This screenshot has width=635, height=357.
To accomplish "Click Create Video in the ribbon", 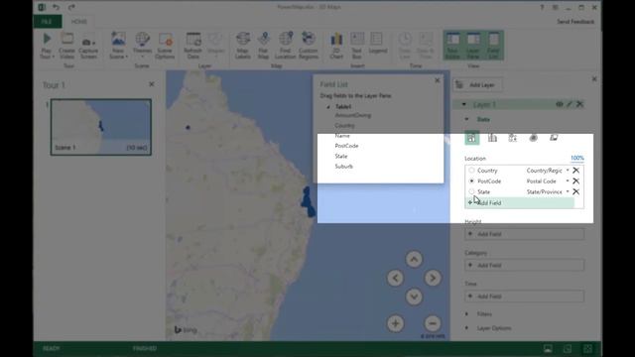I will [66, 46].
